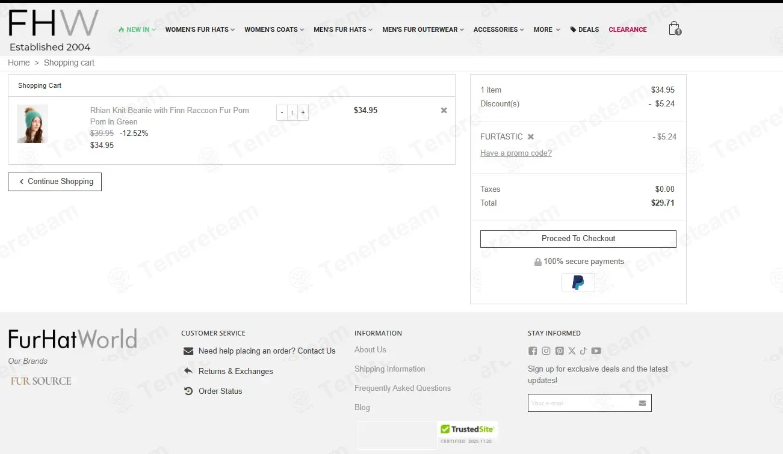Screen dimensions: 783x454
Task: Open the Instagram social icon
Action: tap(546, 351)
